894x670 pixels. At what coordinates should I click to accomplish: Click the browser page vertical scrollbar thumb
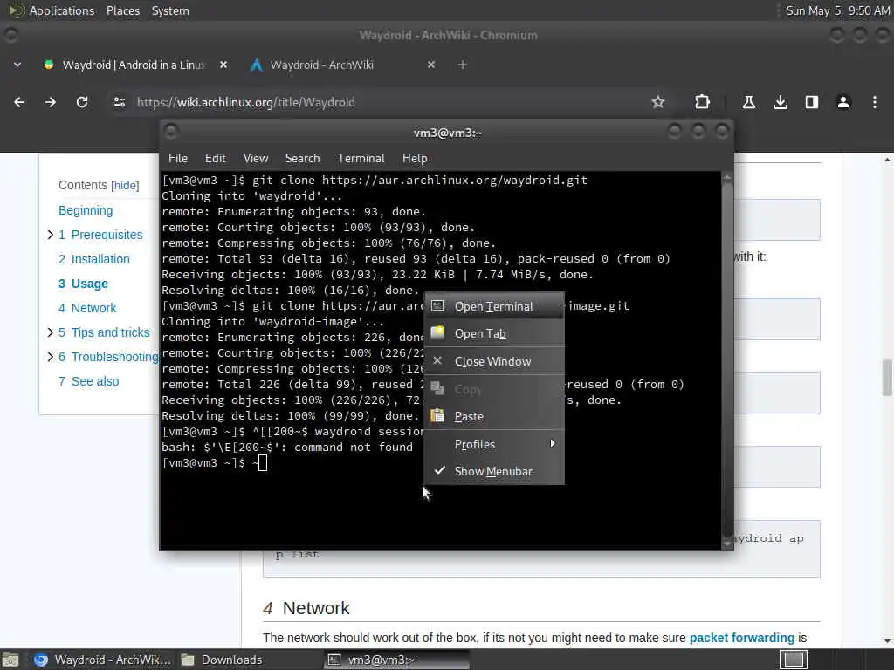click(887, 377)
